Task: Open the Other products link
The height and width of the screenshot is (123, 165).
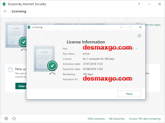Action: tap(97, 119)
